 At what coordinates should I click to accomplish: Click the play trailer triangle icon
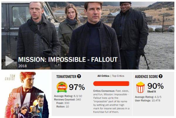tap(9, 61)
